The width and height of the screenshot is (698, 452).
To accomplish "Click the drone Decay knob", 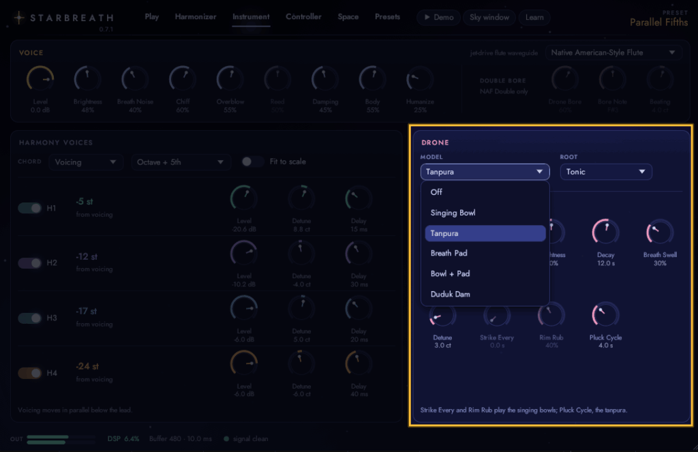I will click(x=605, y=232).
